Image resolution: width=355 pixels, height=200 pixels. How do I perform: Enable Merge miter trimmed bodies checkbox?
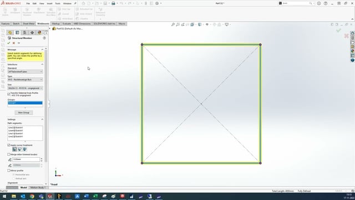9,154
